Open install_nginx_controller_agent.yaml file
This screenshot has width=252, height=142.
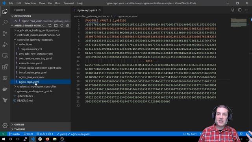pos(40,68)
